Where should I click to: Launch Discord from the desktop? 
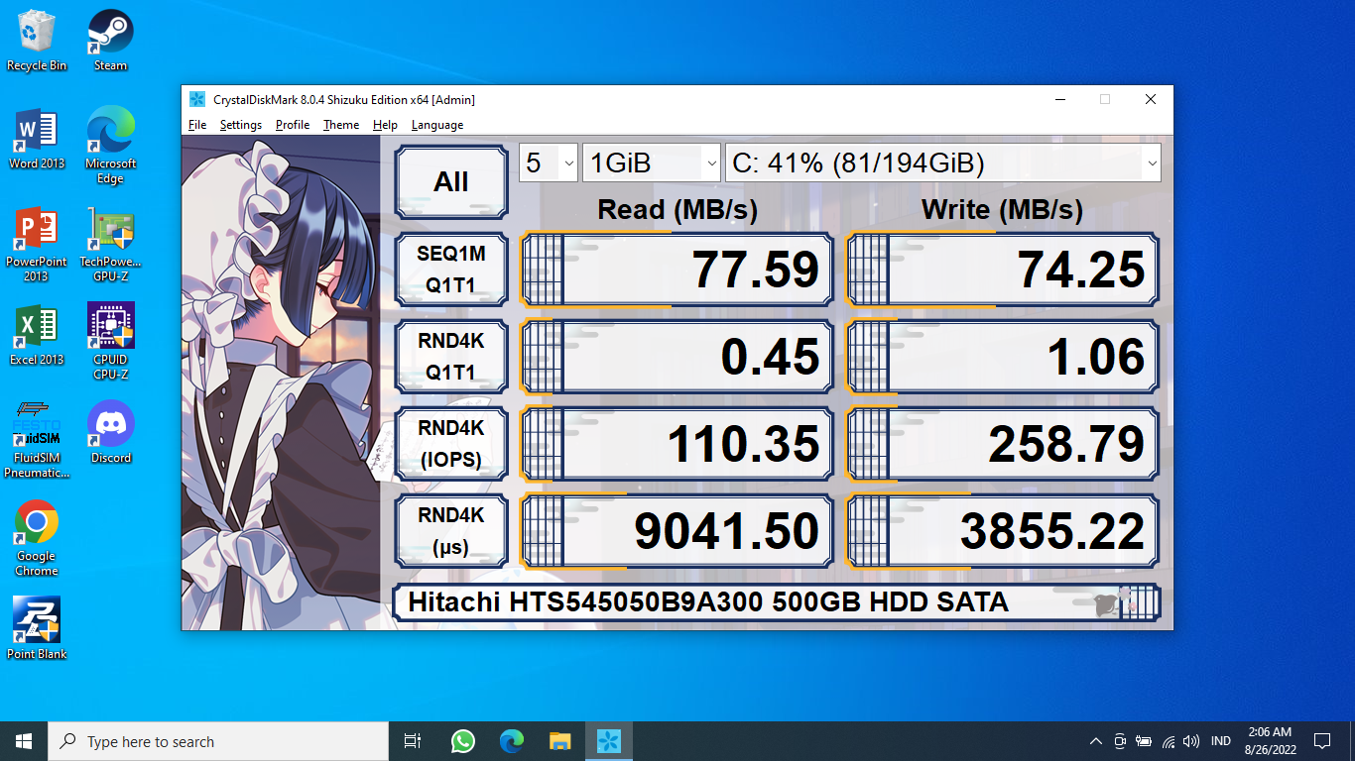click(110, 432)
